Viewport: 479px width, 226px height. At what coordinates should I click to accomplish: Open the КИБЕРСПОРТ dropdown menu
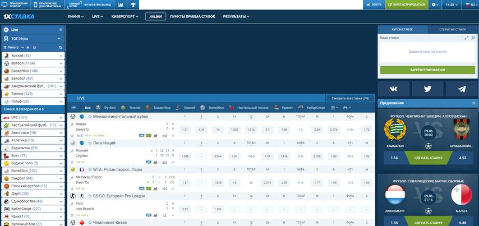tap(125, 16)
